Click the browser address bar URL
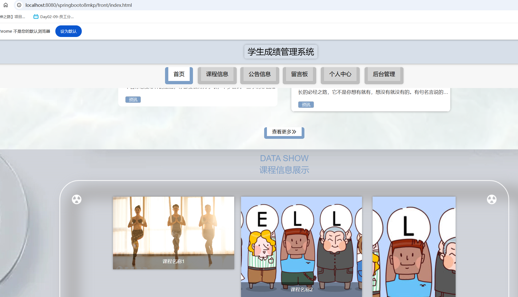The height and width of the screenshot is (297, 518). [x=78, y=5]
